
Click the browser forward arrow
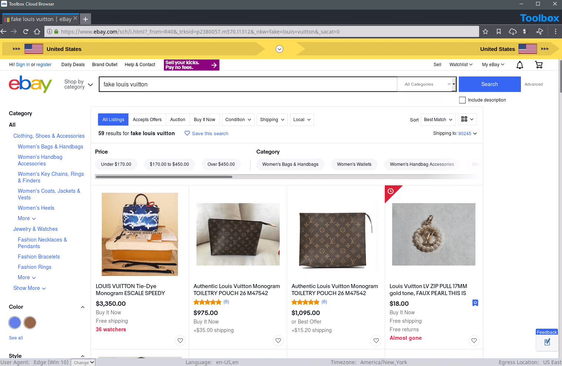click(x=14, y=32)
